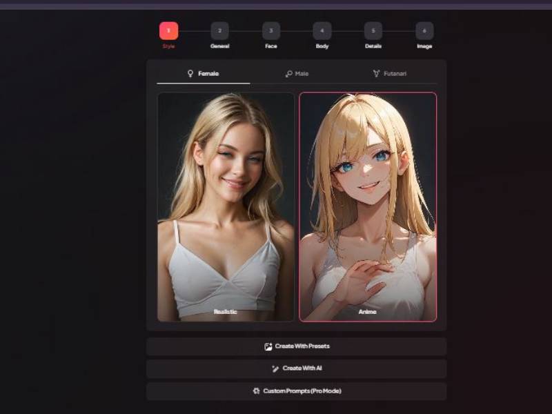Click the magic wand icon on Create With AI
The height and width of the screenshot is (414, 552).
click(275, 368)
